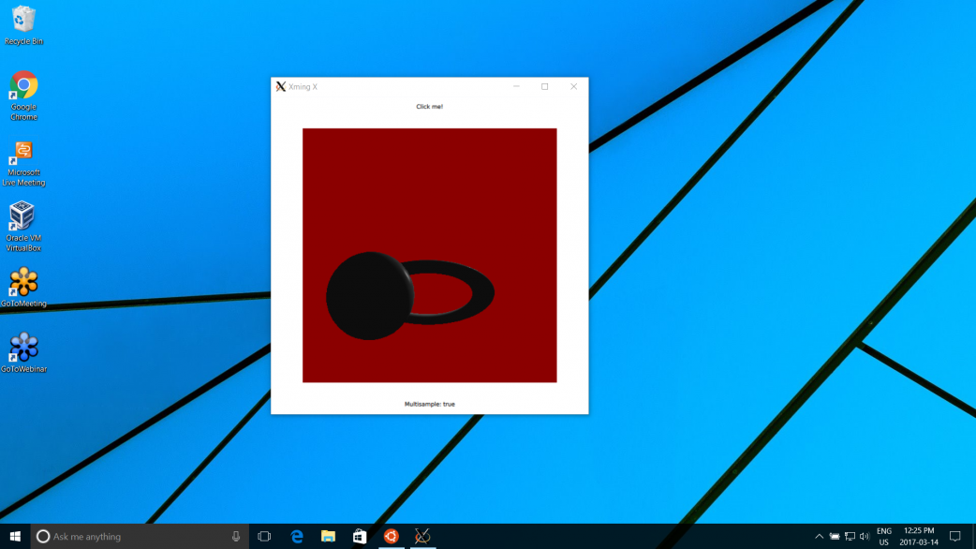This screenshot has width=976, height=549.
Task: Open File Explorer from the taskbar
Action: (328, 536)
